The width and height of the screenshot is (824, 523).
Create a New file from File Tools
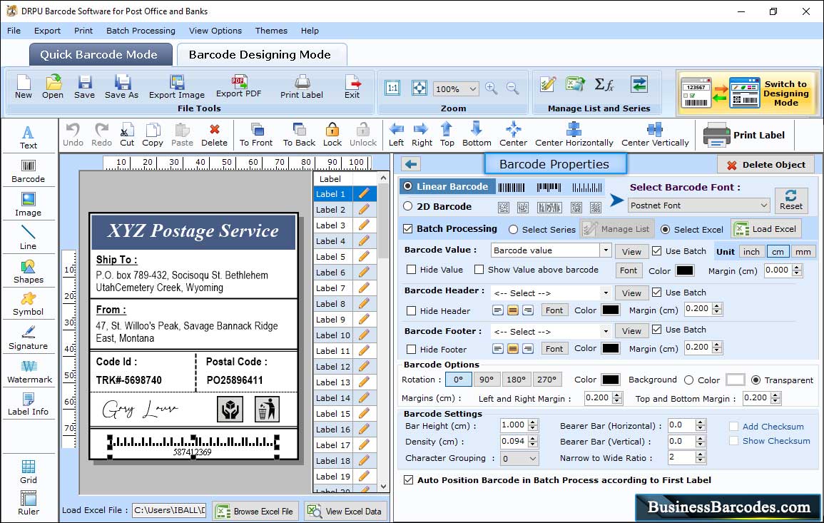tap(23, 87)
